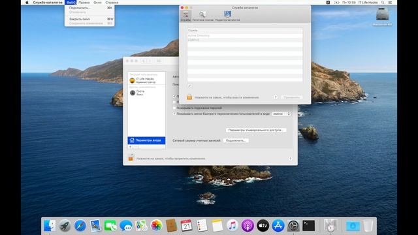Open Podcasts from the dock
Screen dimensions: 418x235
tap(248, 226)
